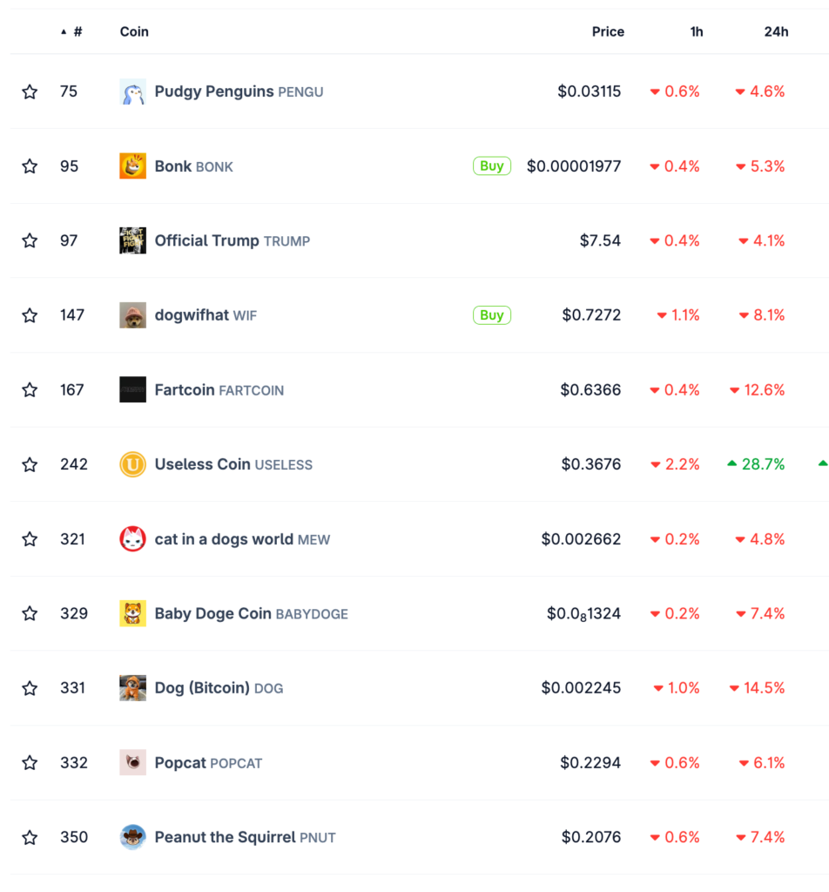Click the Fartcoin black logo
The height and width of the screenshot is (892, 829).
[x=132, y=389]
